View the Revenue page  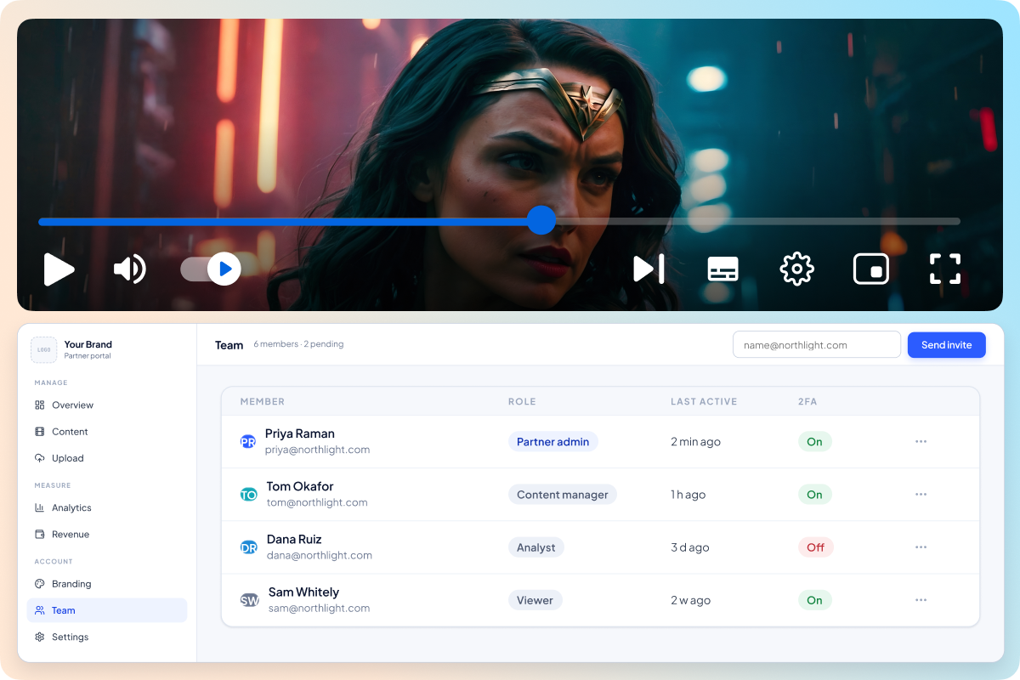[107, 535]
